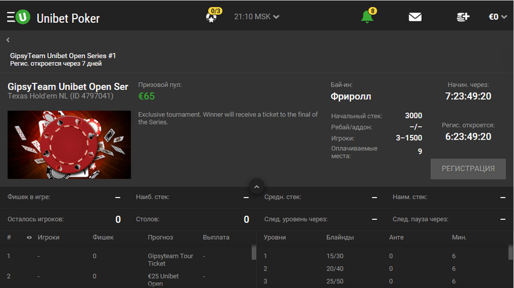This screenshot has width=514, height=288.
Task: Click the Exclusive tournament description text
Action: click(228, 118)
